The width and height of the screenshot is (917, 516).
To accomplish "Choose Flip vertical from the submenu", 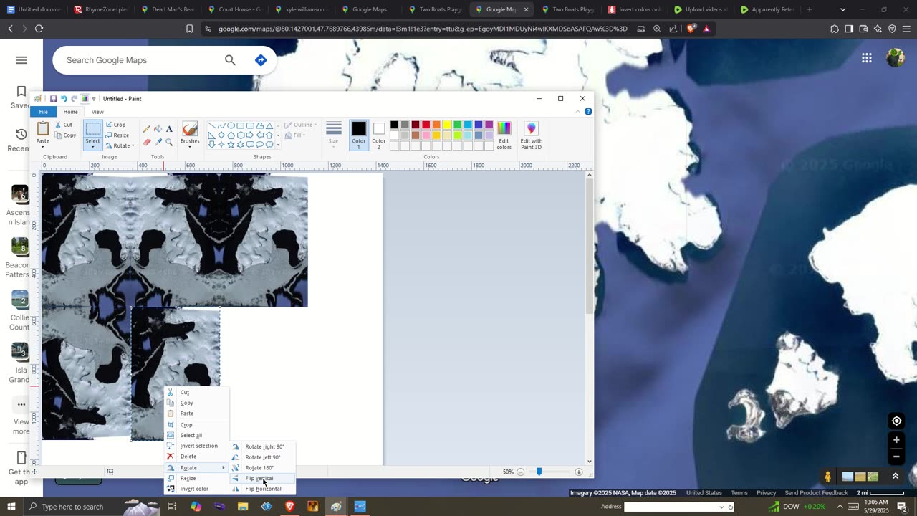I will coord(262,479).
